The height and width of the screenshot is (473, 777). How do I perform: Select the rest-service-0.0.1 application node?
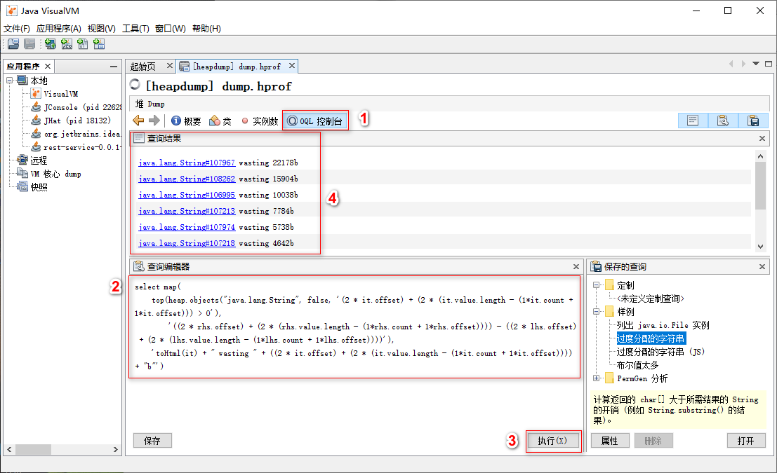(77, 147)
